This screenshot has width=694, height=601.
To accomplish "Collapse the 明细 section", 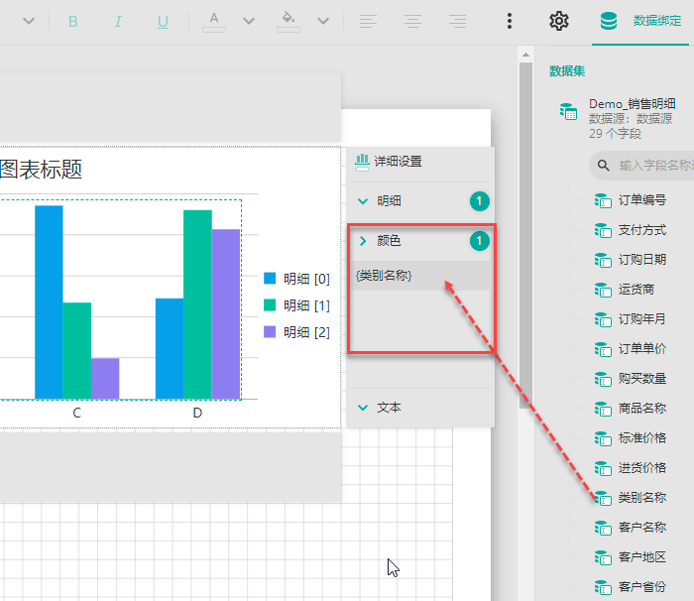I will click(363, 201).
